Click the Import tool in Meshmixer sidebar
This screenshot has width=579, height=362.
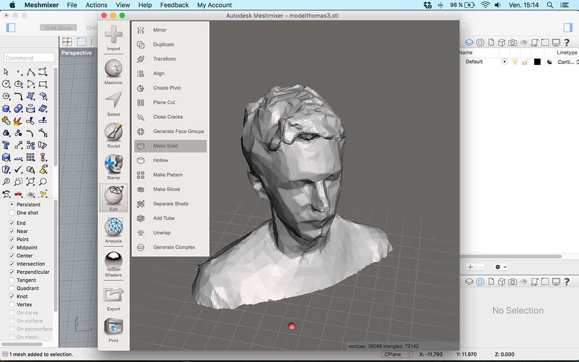point(113,38)
